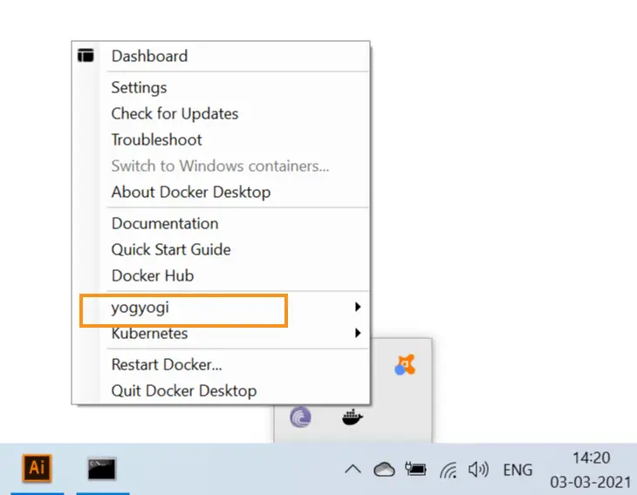Click the purple BitTorrent tray icon
This screenshot has width=637, height=495.
tap(301, 417)
